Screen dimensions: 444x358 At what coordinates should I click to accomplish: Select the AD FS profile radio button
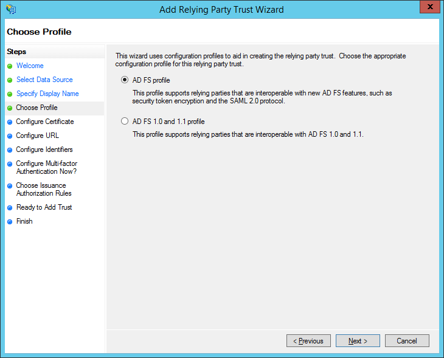(x=125, y=80)
